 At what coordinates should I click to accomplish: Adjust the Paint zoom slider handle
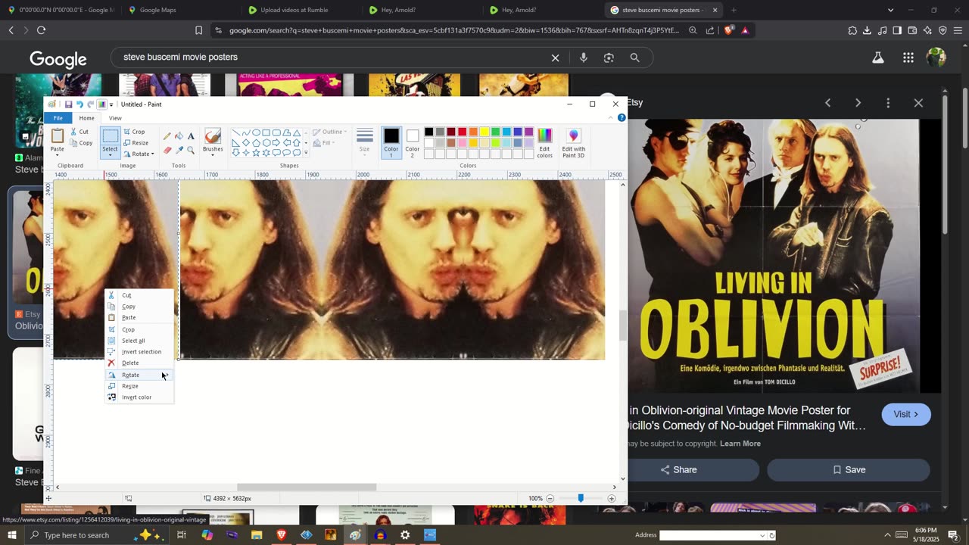click(581, 498)
